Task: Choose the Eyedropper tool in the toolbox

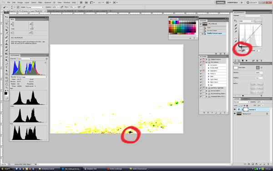Action: (x=7, y=33)
